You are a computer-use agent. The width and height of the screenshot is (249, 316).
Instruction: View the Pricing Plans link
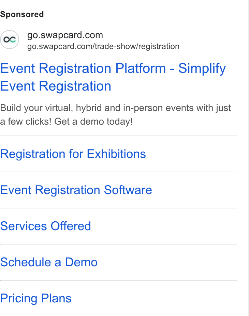pyautogui.click(x=36, y=298)
